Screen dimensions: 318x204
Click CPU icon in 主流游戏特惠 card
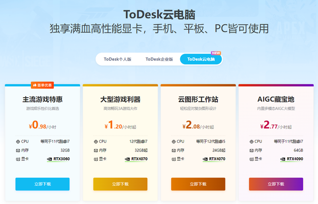[18, 141]
